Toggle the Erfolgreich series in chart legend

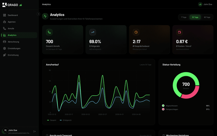tap(66, 120)
